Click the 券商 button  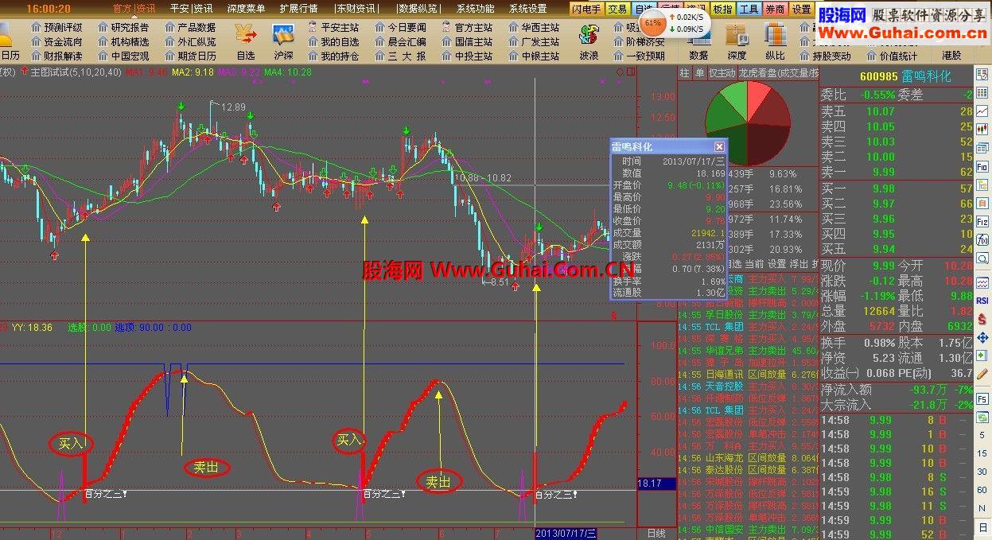(x=775, y=9)
